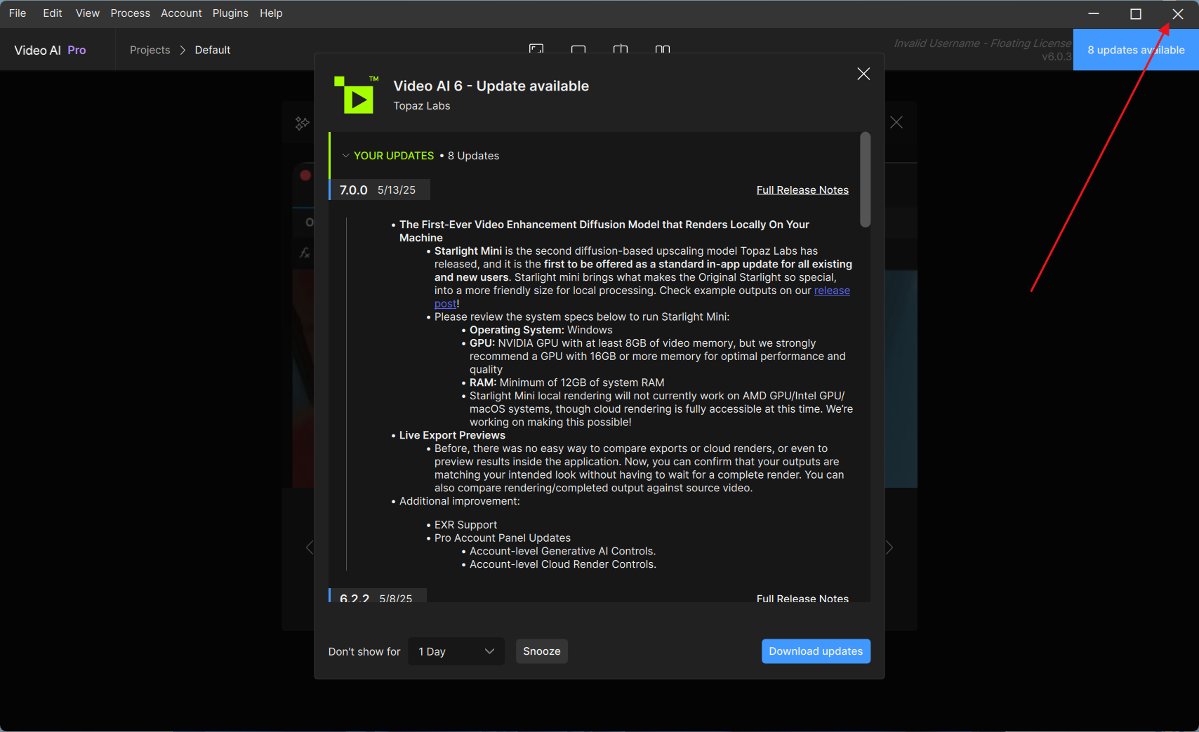The image size is (1199, 732).
Task: Click the 'Topaz Labs' subtitle
Action: (x=422, y=106)
